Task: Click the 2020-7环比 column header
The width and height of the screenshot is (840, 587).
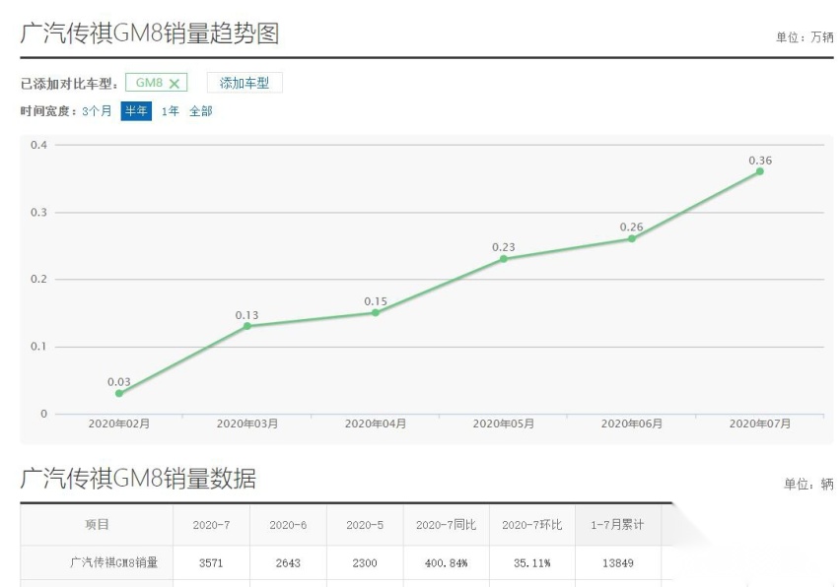Action: pos(532,525)
